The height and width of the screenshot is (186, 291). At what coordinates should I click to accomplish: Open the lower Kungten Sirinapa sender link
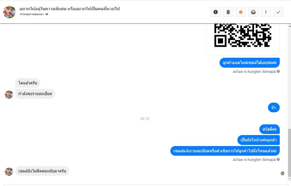[261, 160]
